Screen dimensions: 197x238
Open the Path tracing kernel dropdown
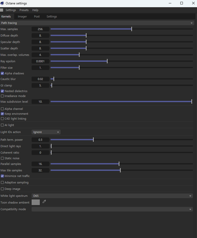pos(97,23)
